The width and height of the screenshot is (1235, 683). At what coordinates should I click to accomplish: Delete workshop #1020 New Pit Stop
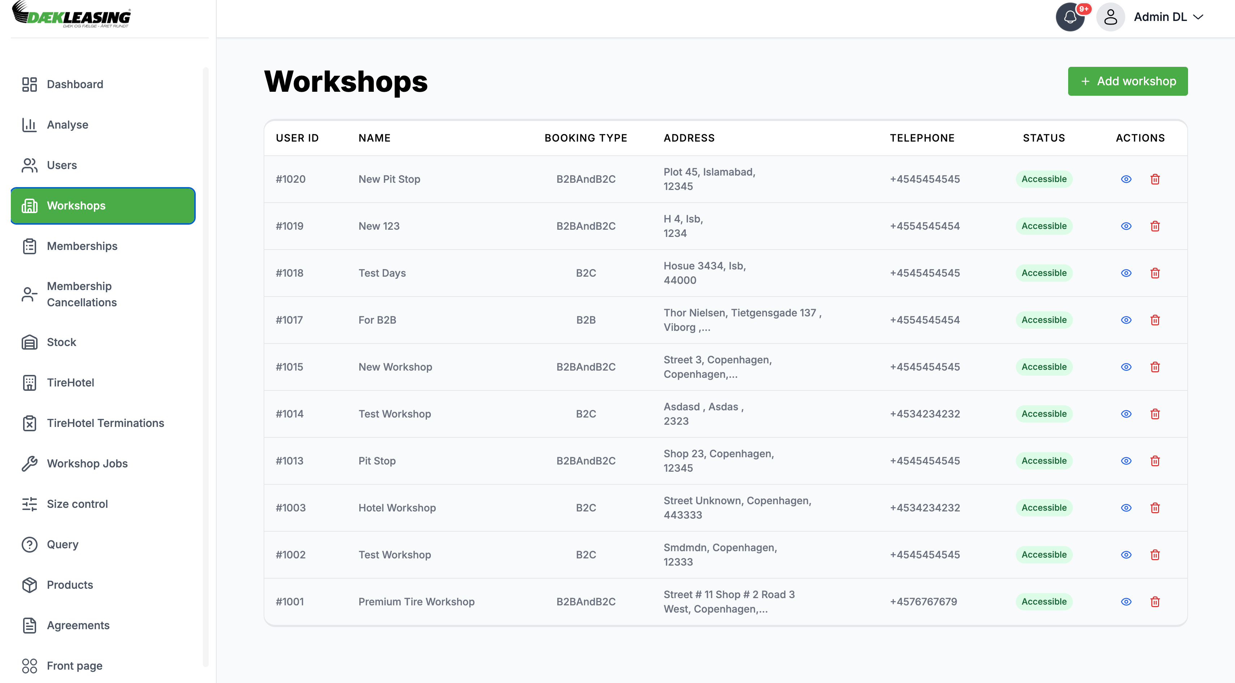[x=1155, y=179]
